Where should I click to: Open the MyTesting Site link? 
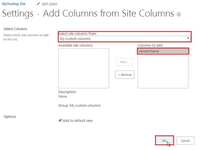[14, 4]
